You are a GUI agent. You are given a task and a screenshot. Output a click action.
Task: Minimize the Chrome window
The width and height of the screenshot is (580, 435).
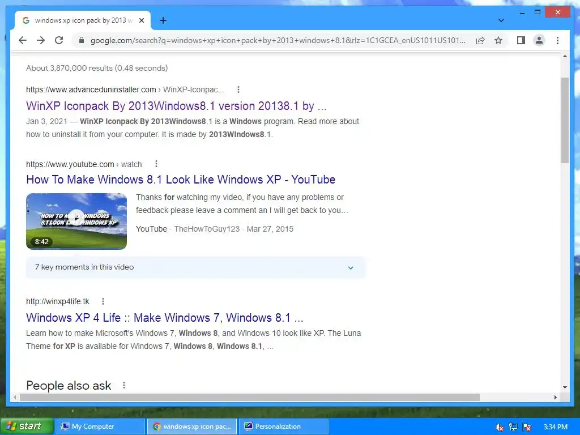(x=522, y=12)
